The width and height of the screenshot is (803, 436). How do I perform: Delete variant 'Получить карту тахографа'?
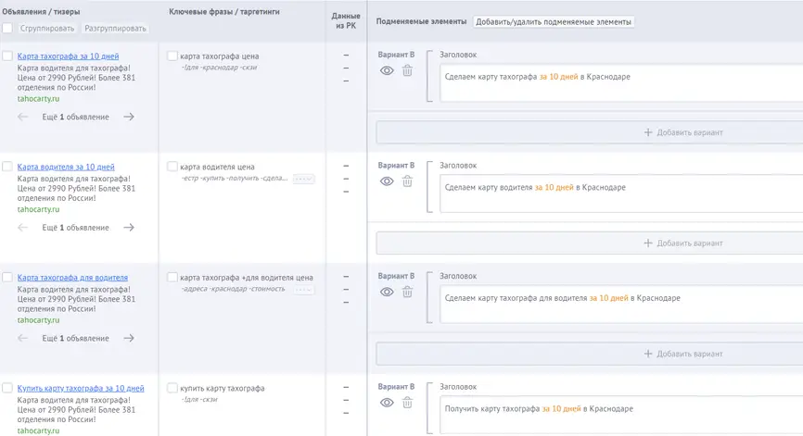[407, 403]
